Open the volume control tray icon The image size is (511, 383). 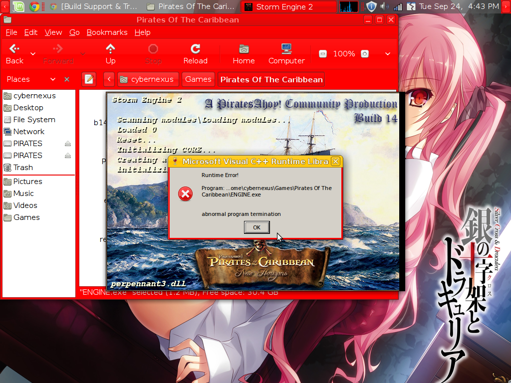[x=385, y=6]
